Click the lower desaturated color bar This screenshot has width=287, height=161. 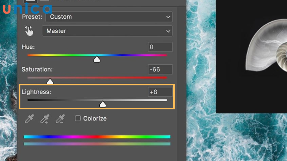click(x=97, y=144)
